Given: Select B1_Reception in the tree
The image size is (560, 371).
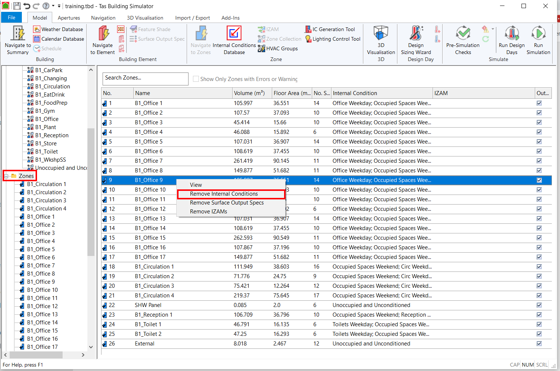Looking at the screenshot, I should coord(52,135).
